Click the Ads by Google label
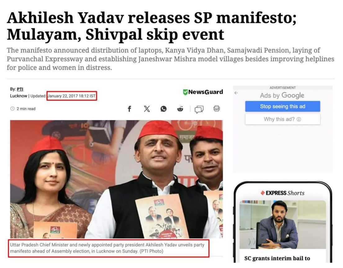This screenshot has height=268, width=343. [x=282, y=95]
